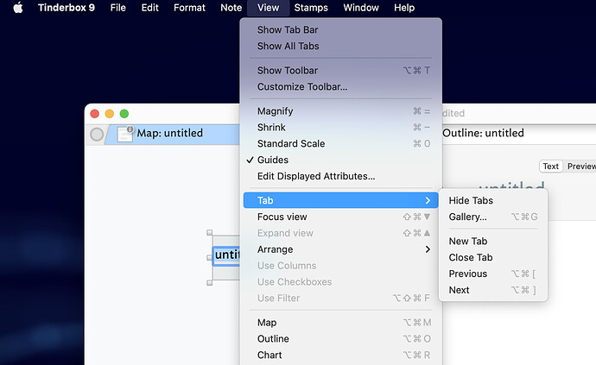
Task: Choose Focus view
Action: click(x=340, y=217)
